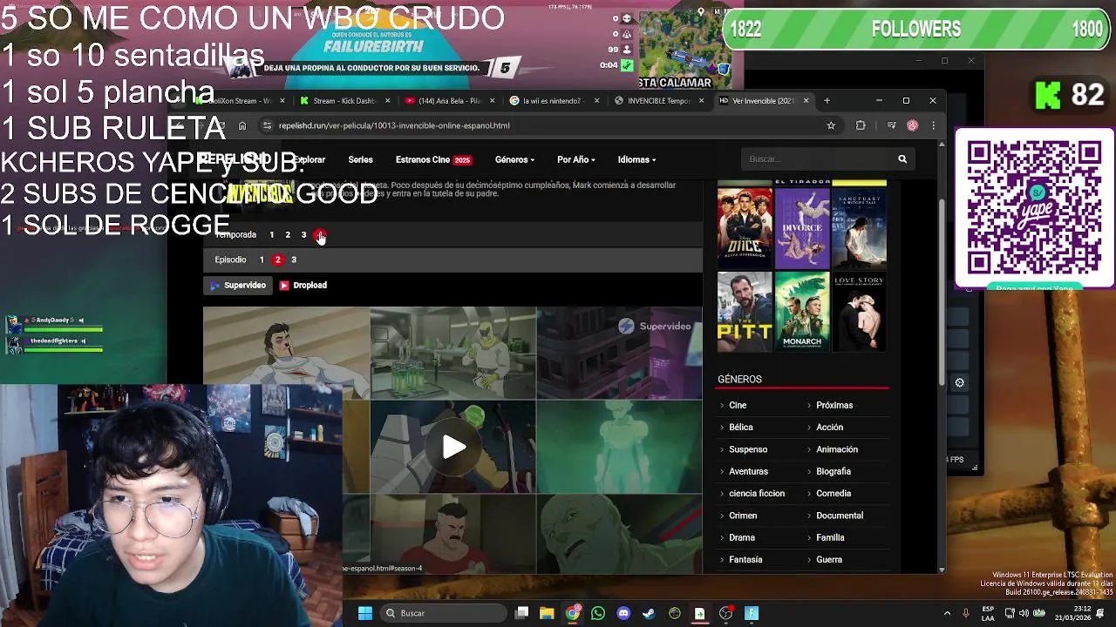Click the gear icon beside the browser scrollbar
The width and height of the screenshot is (1116, 627).
point(959,382)
